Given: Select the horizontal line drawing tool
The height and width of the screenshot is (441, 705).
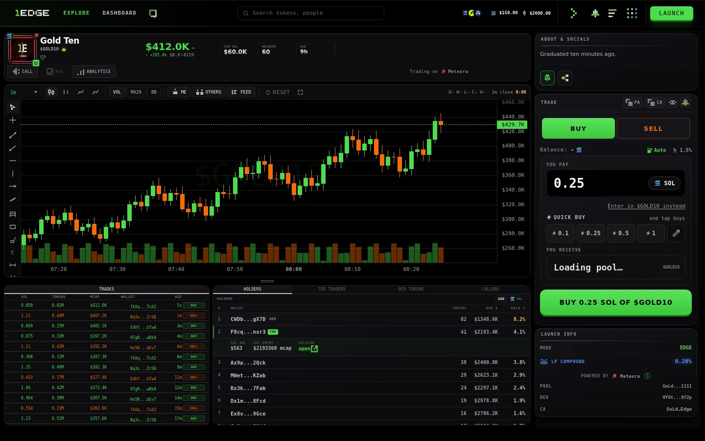Looking at the screenshot, I should tap(13, 161).
